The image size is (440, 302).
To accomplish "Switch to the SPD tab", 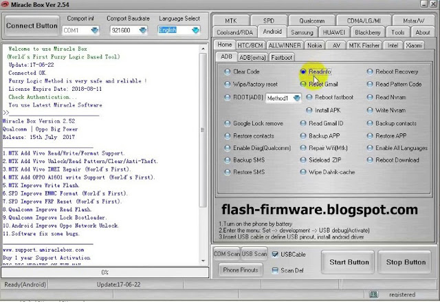I will click(x=269, y=21).
